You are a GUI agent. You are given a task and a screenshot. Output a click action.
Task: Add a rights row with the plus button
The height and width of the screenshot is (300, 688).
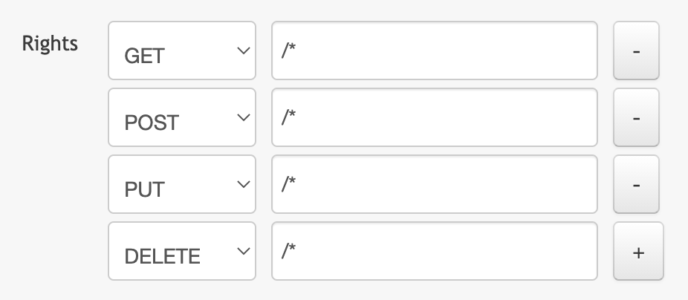click(x=637, y=251)
